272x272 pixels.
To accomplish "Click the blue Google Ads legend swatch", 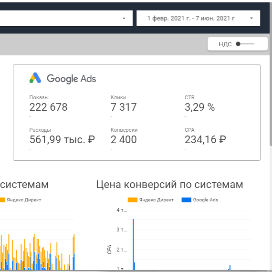I will [x=186, y=200].
